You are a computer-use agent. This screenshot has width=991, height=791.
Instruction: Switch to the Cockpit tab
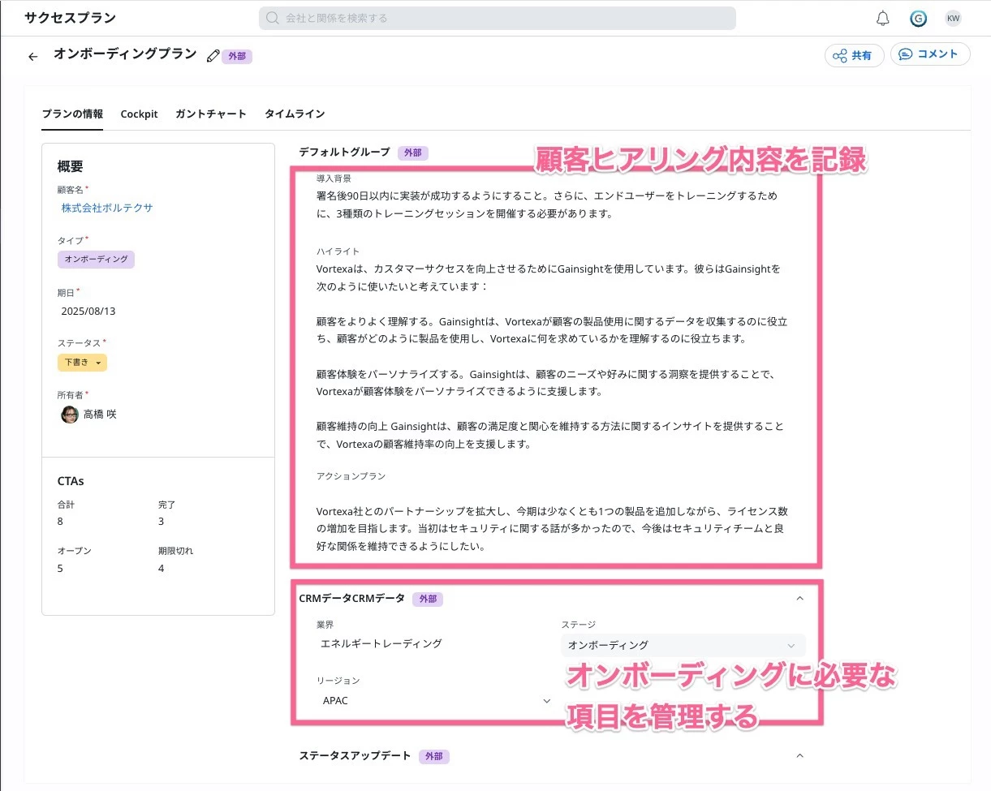[x=139, y=114]
